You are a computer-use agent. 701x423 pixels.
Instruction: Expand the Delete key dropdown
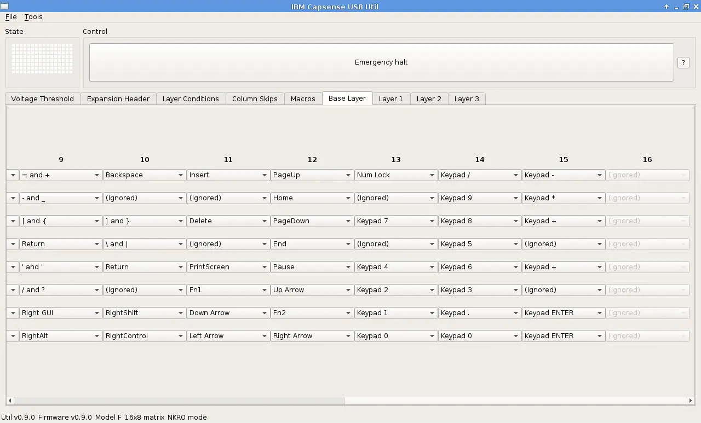click(228, 221)
